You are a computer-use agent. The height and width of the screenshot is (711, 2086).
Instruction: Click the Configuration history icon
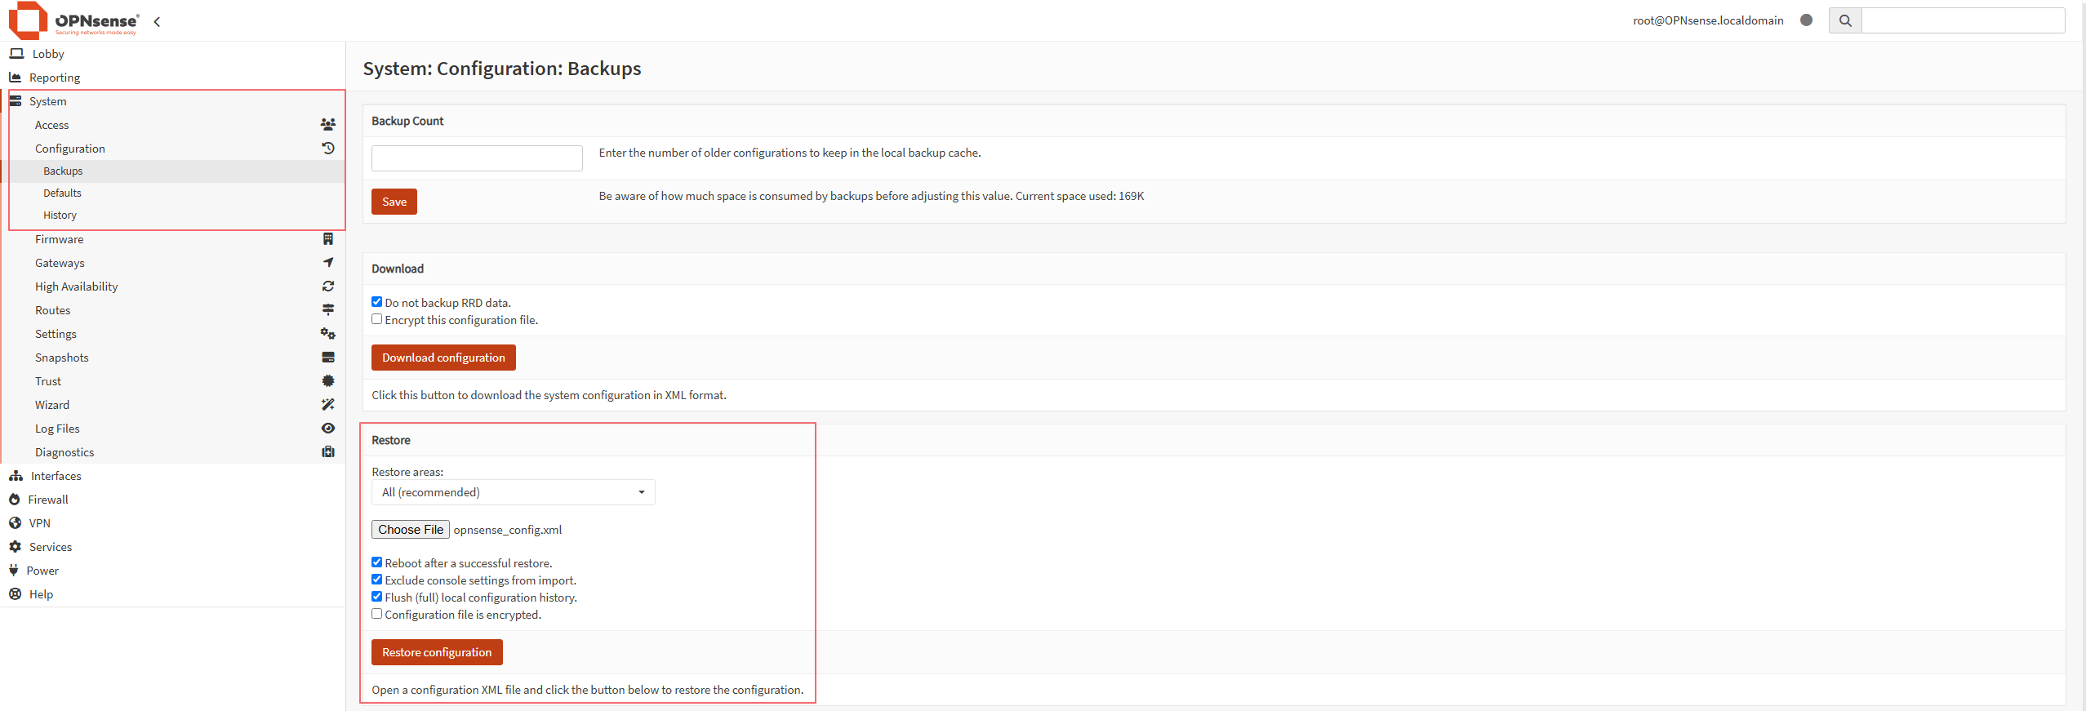point(327,149)
